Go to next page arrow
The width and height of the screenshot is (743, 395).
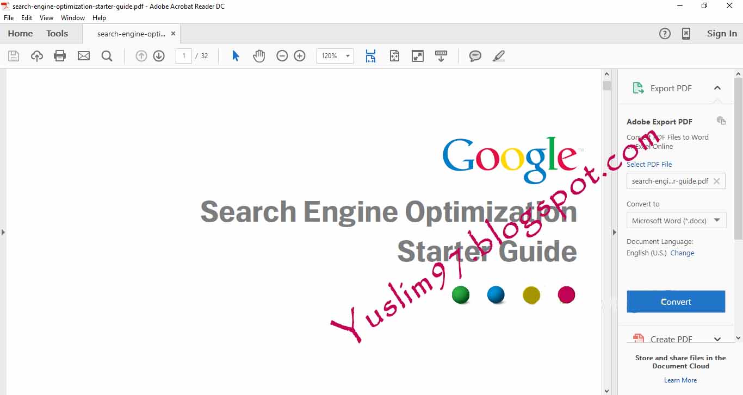(x=159, y=56)
